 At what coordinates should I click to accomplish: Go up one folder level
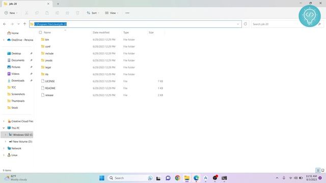click(24, 24)
